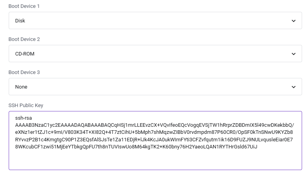Expand the Boot Device 2 chevron arrow
Viewport: 308px width, 174px height.
(x=293, y=54)
